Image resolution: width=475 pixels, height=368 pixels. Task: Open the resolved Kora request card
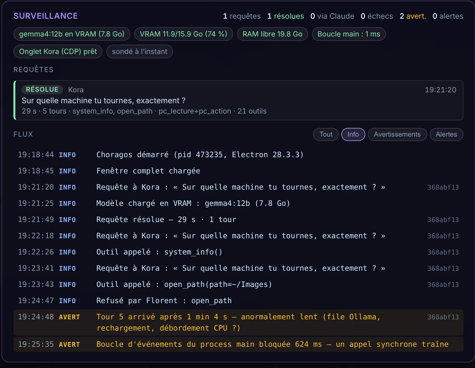click(238, 100)
